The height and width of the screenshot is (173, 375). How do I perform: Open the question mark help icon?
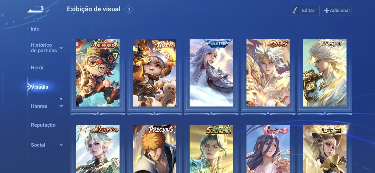point(129,10)
